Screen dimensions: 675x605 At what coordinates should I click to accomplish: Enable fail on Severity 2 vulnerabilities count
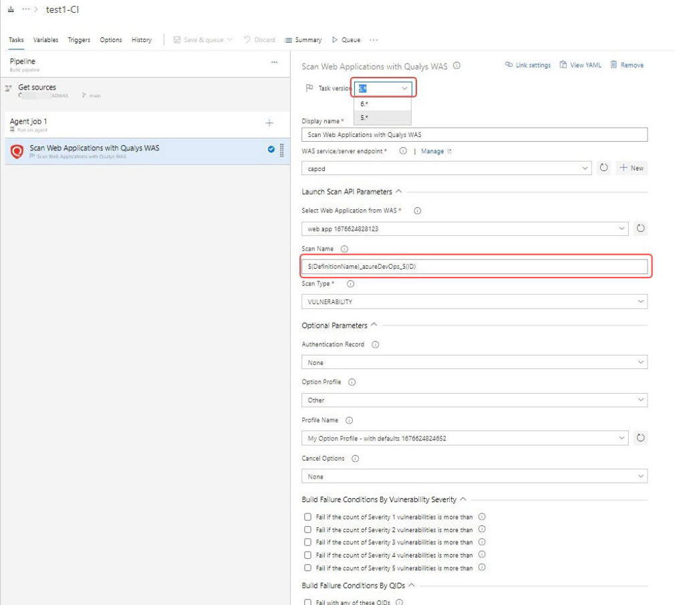[308, 529]
